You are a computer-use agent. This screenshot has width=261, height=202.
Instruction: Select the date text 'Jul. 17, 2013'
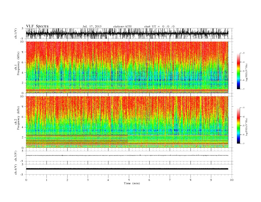click(92, 26)
